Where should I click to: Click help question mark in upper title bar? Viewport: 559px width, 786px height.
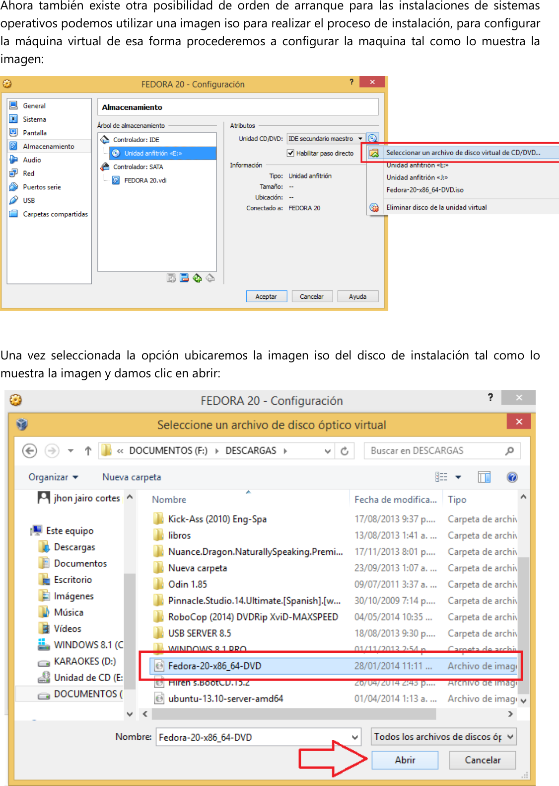tap(351, 82)
